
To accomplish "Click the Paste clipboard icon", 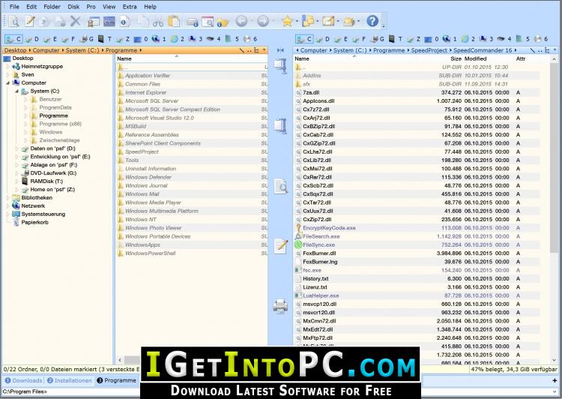I will pyautogui.click(x=174, y=22).
